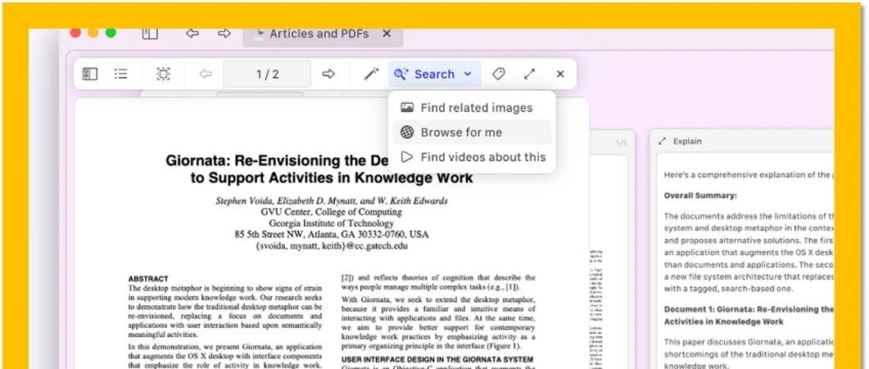
Task: Choose Browse for me
Action: tap(472, 133)
